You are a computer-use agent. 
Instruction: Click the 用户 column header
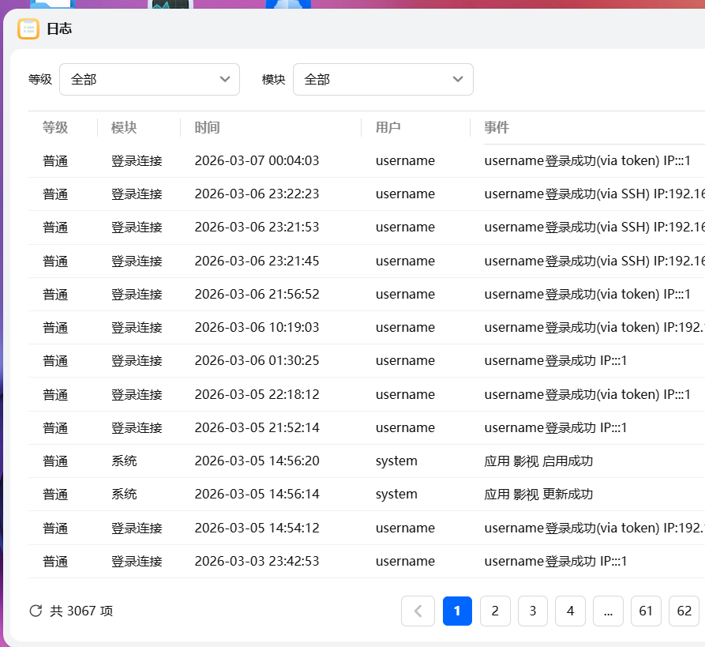pyautogui.click(x=388, y=128)
